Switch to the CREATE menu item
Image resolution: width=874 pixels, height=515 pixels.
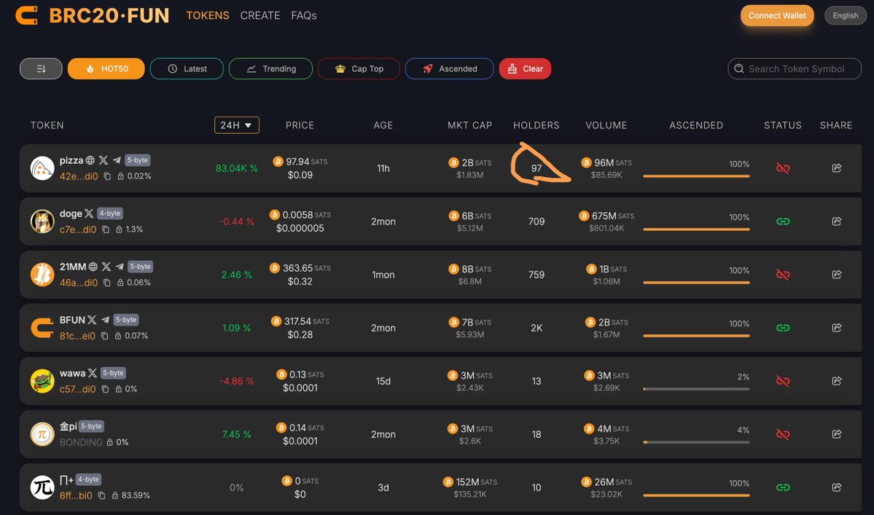[260, 15]
